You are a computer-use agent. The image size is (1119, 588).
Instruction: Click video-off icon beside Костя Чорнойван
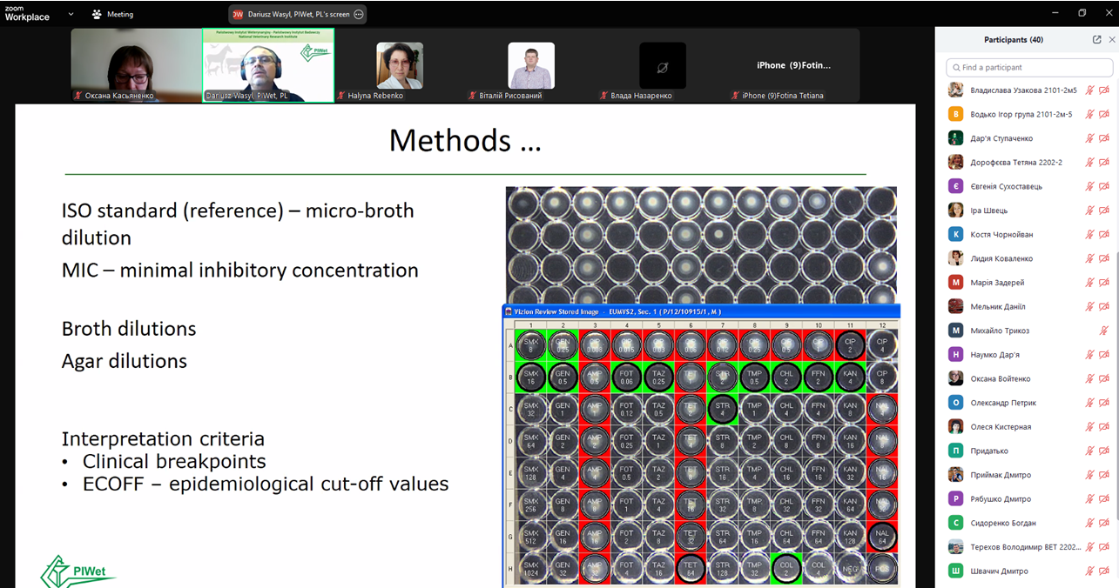coord(1104,234)
